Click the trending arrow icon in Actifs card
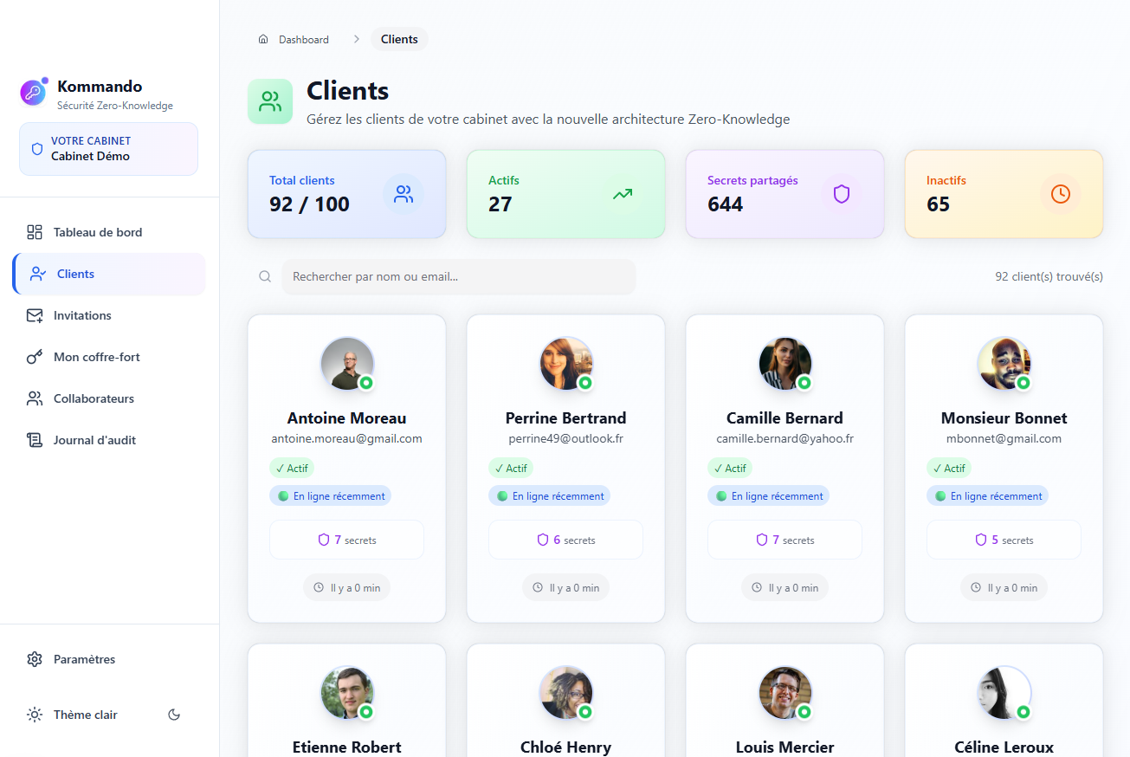This screenshot has height=757, width=1130. pos(623,194)
